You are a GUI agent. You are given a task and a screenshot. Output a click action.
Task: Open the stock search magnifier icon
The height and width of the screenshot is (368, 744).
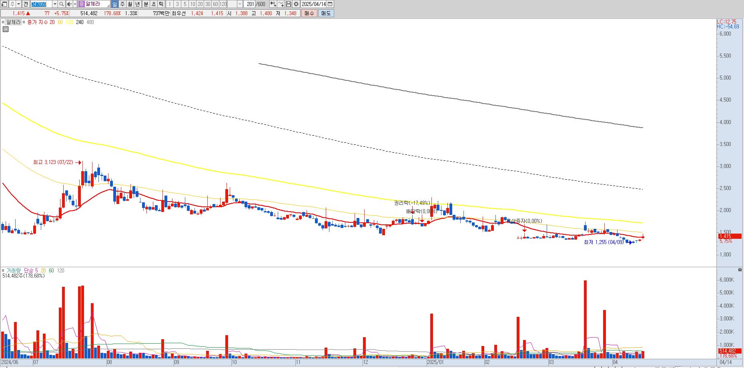tap(61, 4)
